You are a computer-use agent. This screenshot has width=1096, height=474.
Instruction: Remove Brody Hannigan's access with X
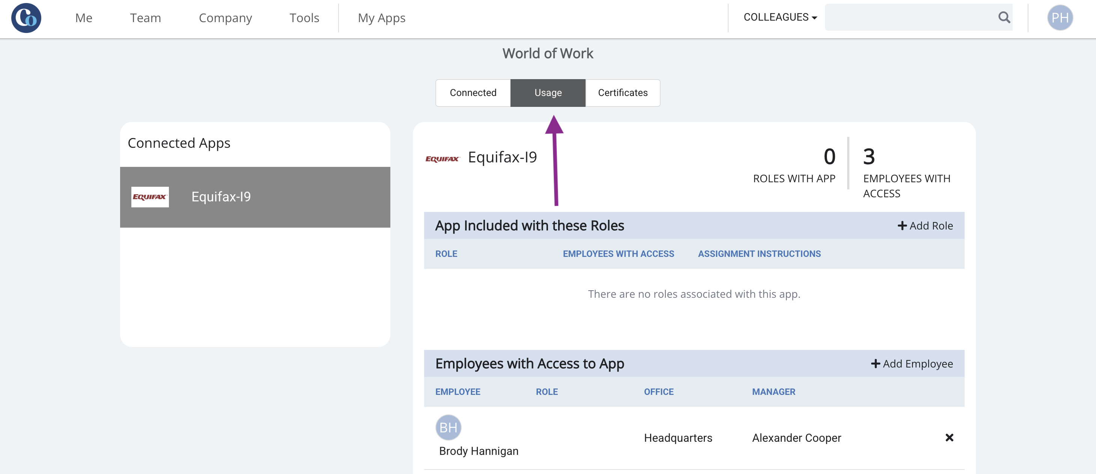coord(949,438)
